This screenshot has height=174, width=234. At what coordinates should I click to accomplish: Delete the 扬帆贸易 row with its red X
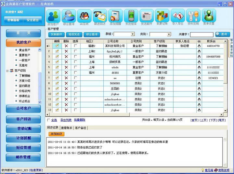pyautogui.click(x=66, y=62)
